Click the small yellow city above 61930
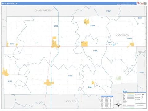Viewport: 148px width, 111px height. 93,83
